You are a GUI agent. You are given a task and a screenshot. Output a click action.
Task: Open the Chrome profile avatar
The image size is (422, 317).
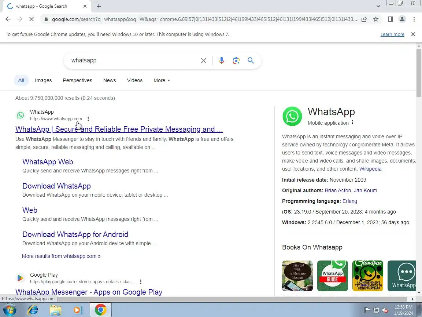[402, 19]
